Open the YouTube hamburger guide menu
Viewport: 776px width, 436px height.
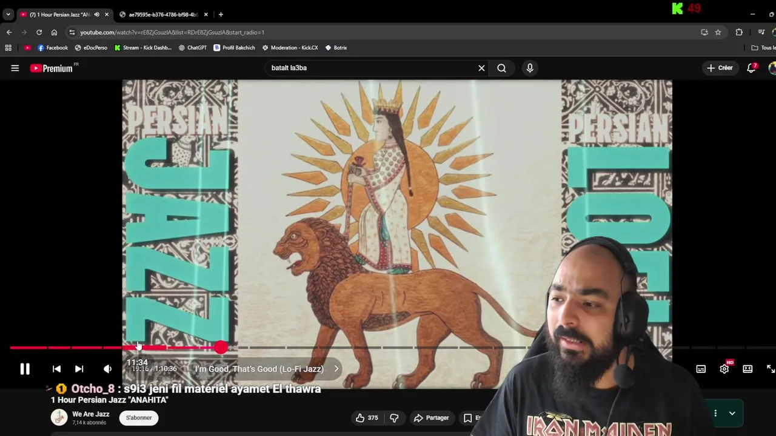[x=15, y=68]
